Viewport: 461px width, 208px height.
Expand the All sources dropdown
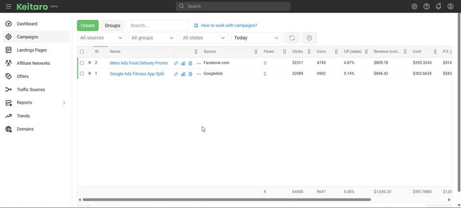pyautogui.click(x=101, y=38)
